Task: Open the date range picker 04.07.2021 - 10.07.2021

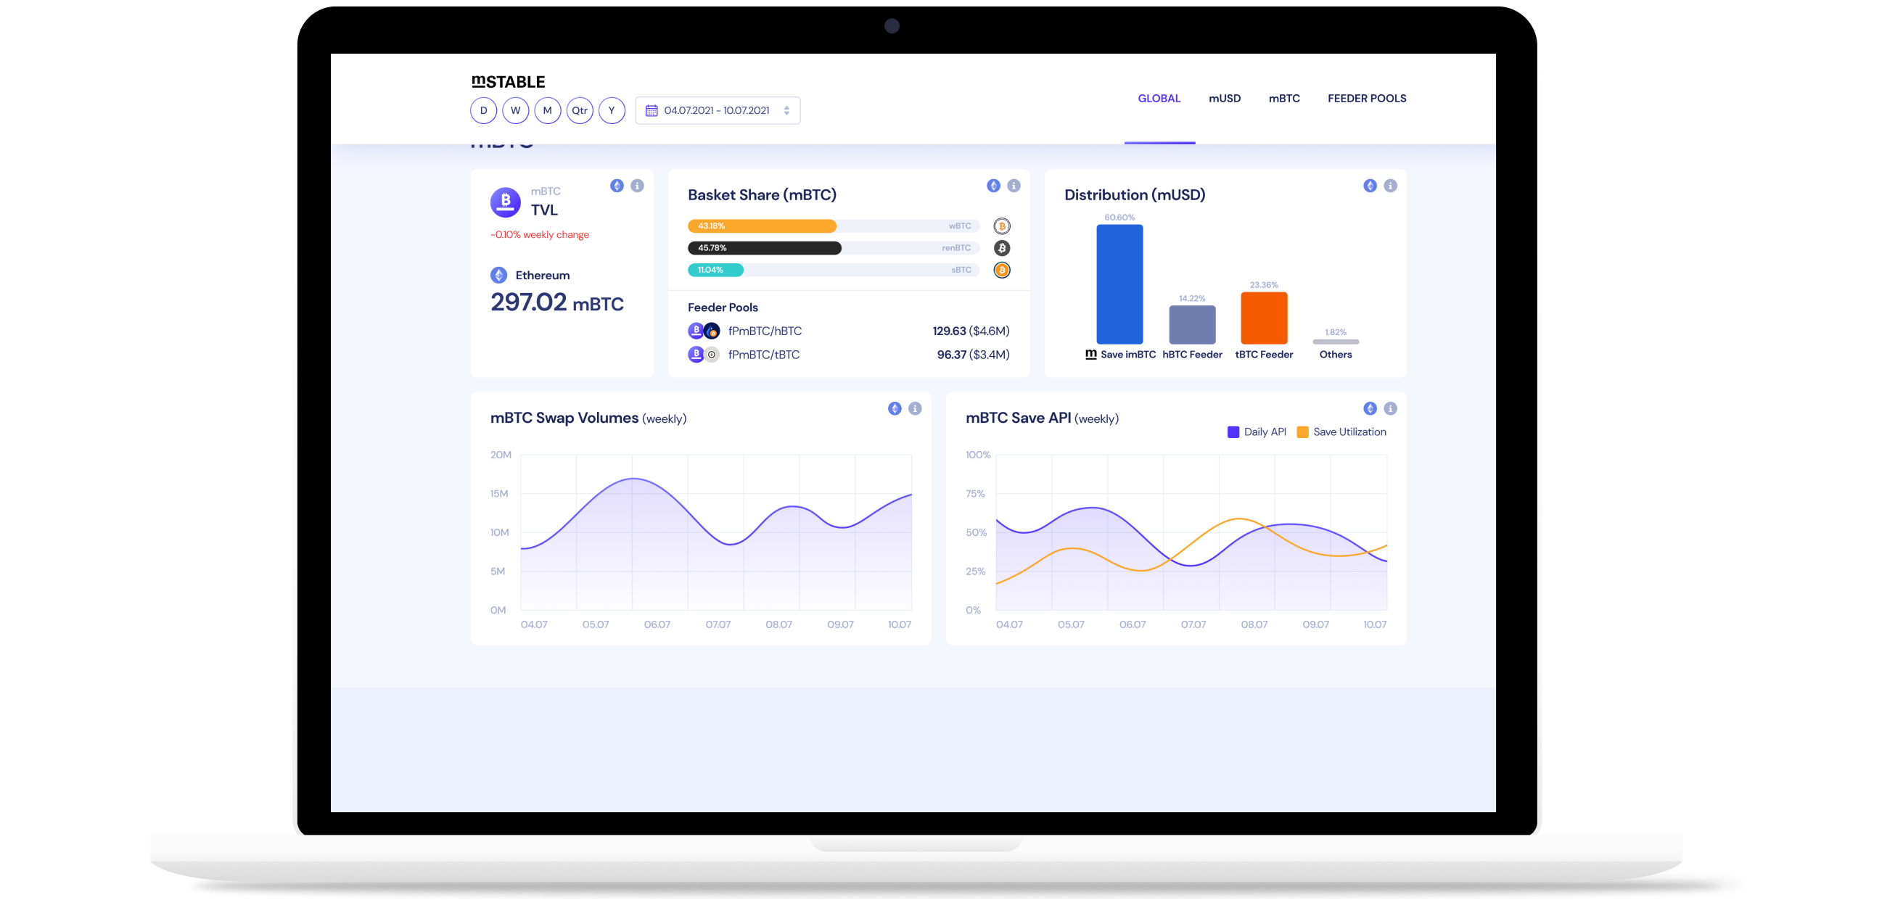Action: pos(718,111)
